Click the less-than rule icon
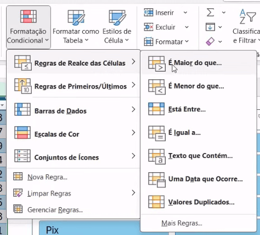The width and height of the screenshot is (260, 235). (x=157, y=87)
